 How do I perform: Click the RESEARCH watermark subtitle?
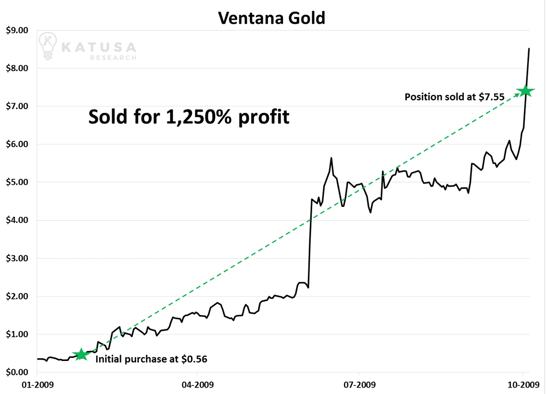click(x=113, y=58)
